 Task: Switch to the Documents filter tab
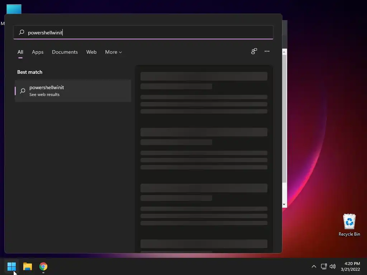click(65, 52)
